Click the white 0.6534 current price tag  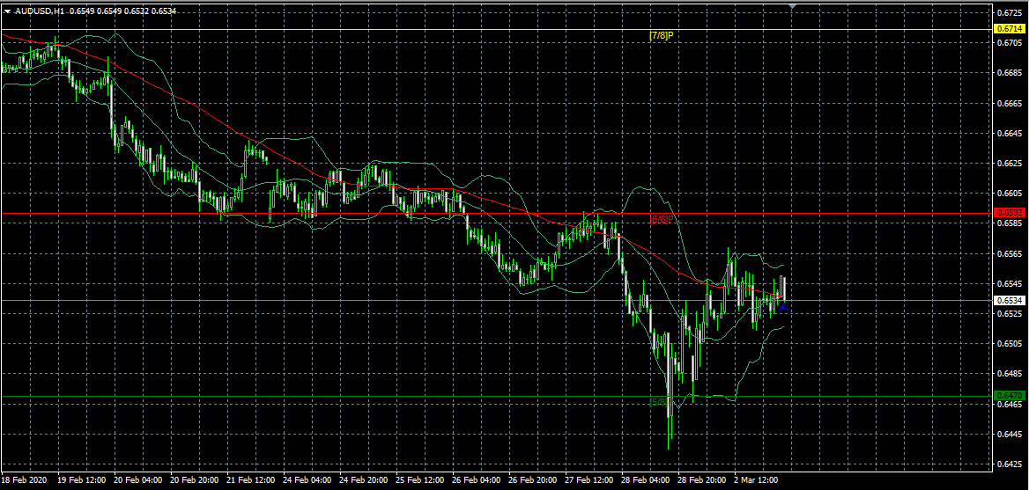[1010, 300]
